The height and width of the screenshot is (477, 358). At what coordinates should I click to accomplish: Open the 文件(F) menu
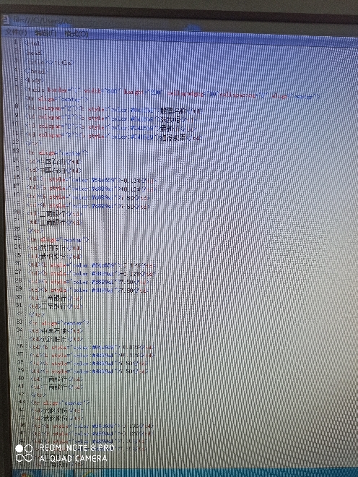pos(16,32)
